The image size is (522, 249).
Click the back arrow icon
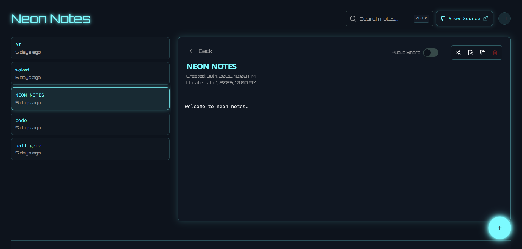pyautogui.click(x=192, y=51)
